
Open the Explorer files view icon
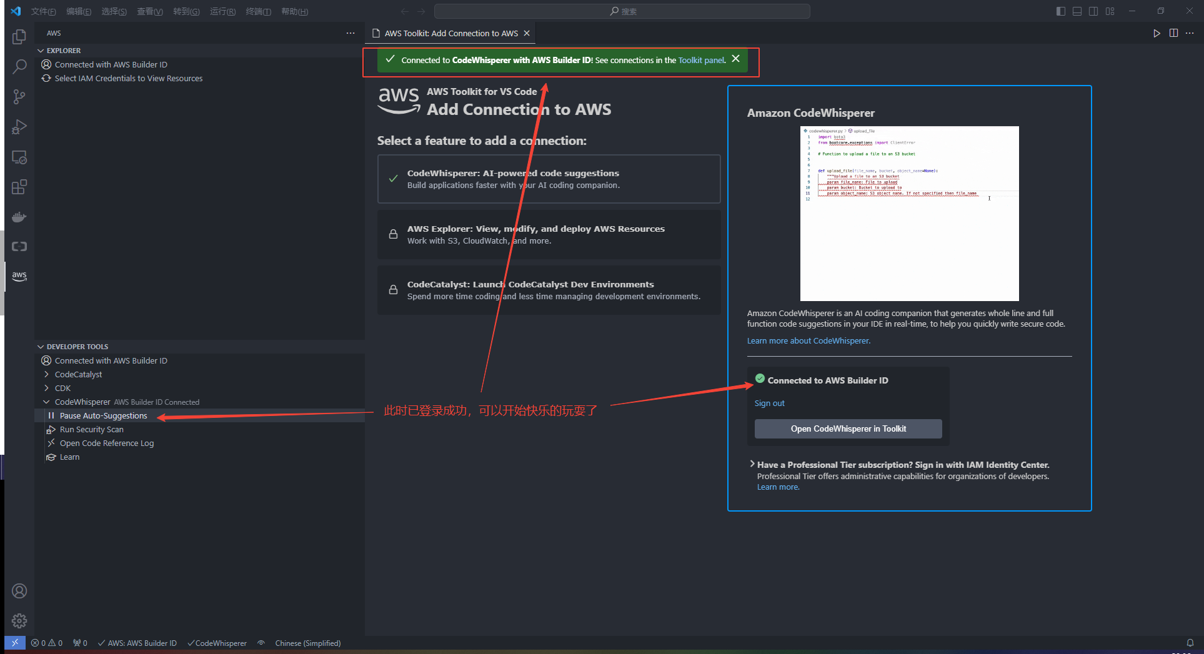pyautogui.click(x=19, y=37)
